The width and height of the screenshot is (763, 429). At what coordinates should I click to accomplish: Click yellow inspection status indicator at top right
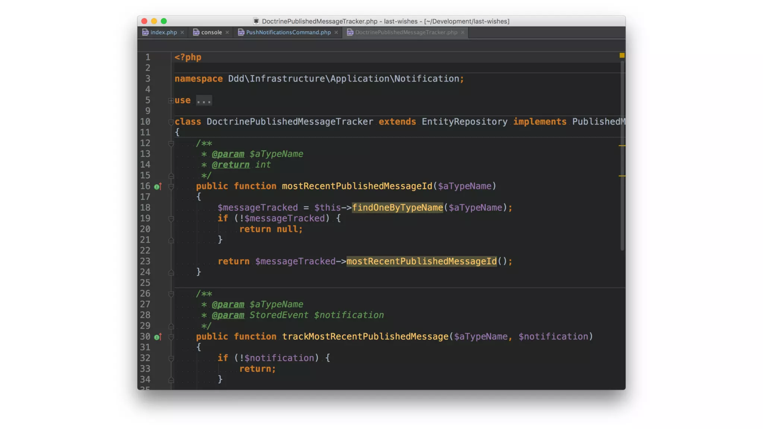[x=622, y=55]
